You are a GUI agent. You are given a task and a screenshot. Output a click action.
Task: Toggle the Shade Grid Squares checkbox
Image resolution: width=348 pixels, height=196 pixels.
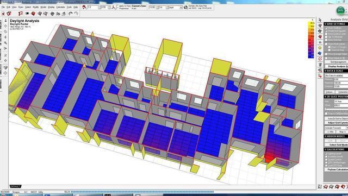(326, 31)
